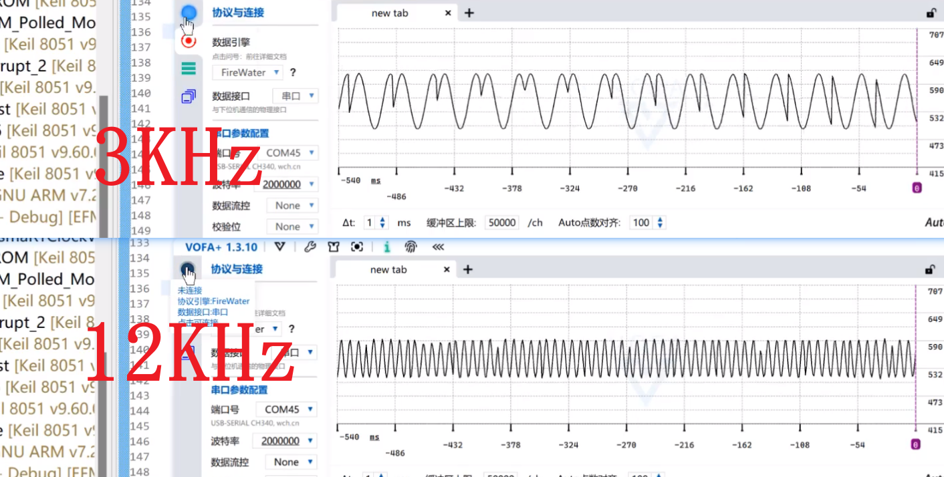Open the green info icon
This screenshot has height=477, width=944.
click(x=387, y=247)
